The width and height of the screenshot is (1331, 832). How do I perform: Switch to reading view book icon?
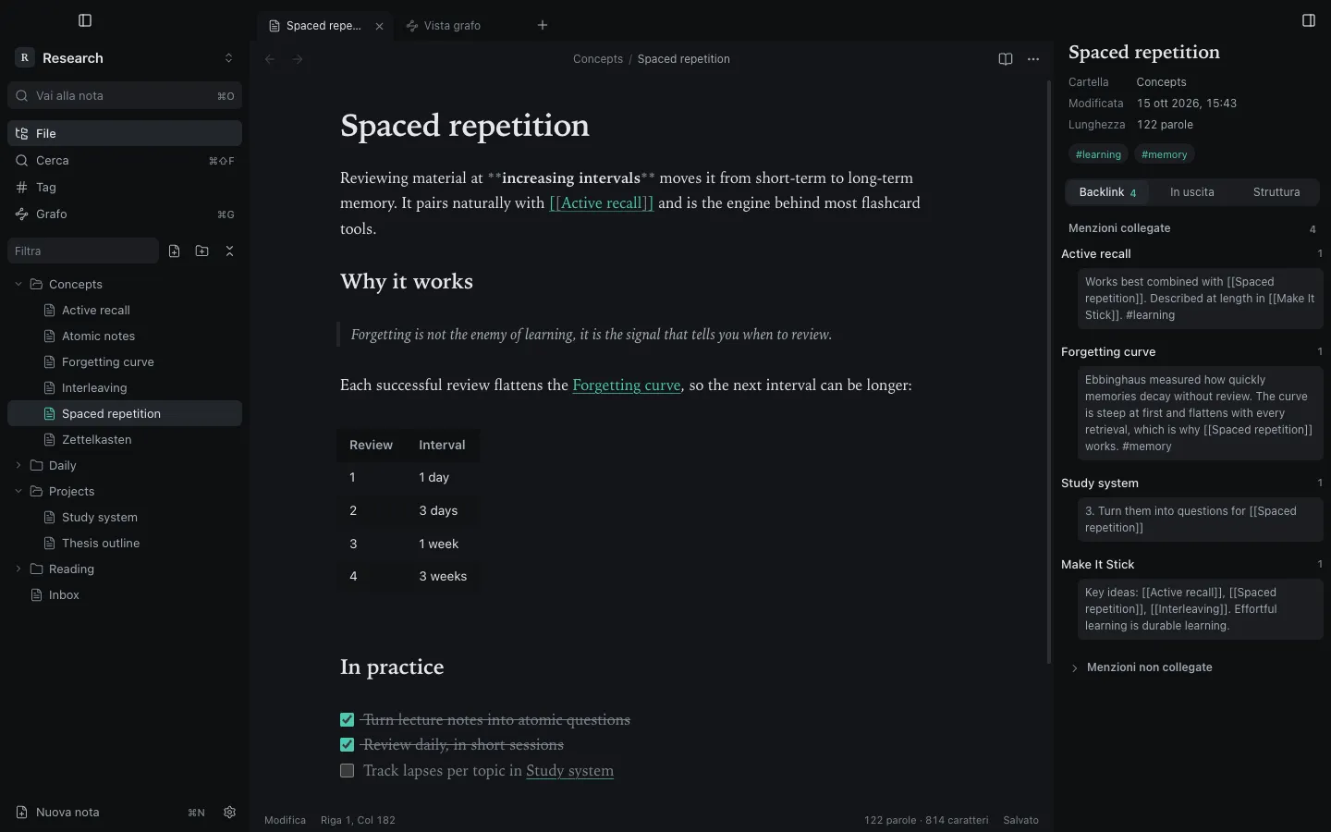tap(1006, 59)
